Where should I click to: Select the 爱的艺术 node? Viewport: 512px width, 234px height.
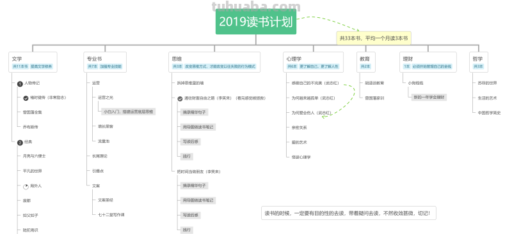(299, 143)
